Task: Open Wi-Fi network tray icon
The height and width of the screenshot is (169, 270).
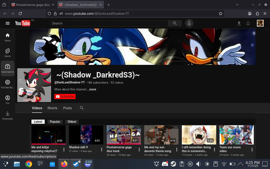Action: [224, 164]
